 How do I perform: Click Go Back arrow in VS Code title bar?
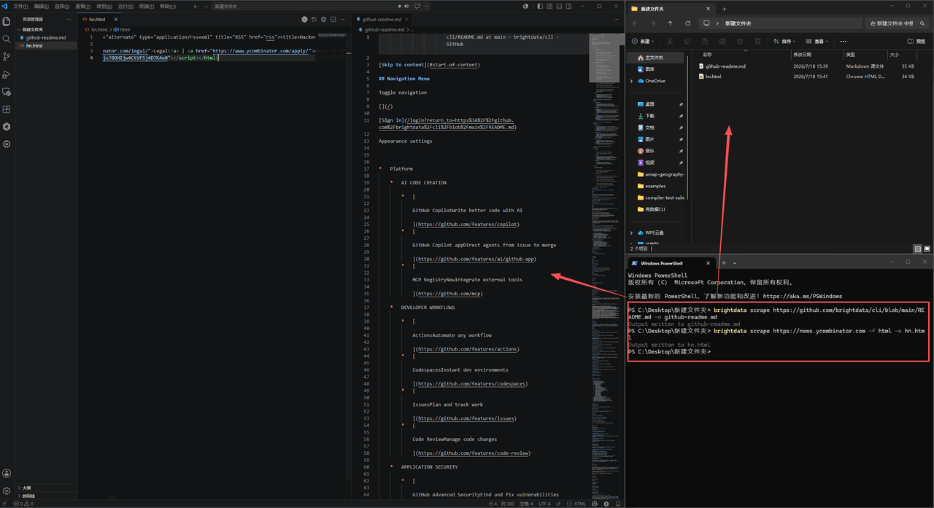pos(196,6)
